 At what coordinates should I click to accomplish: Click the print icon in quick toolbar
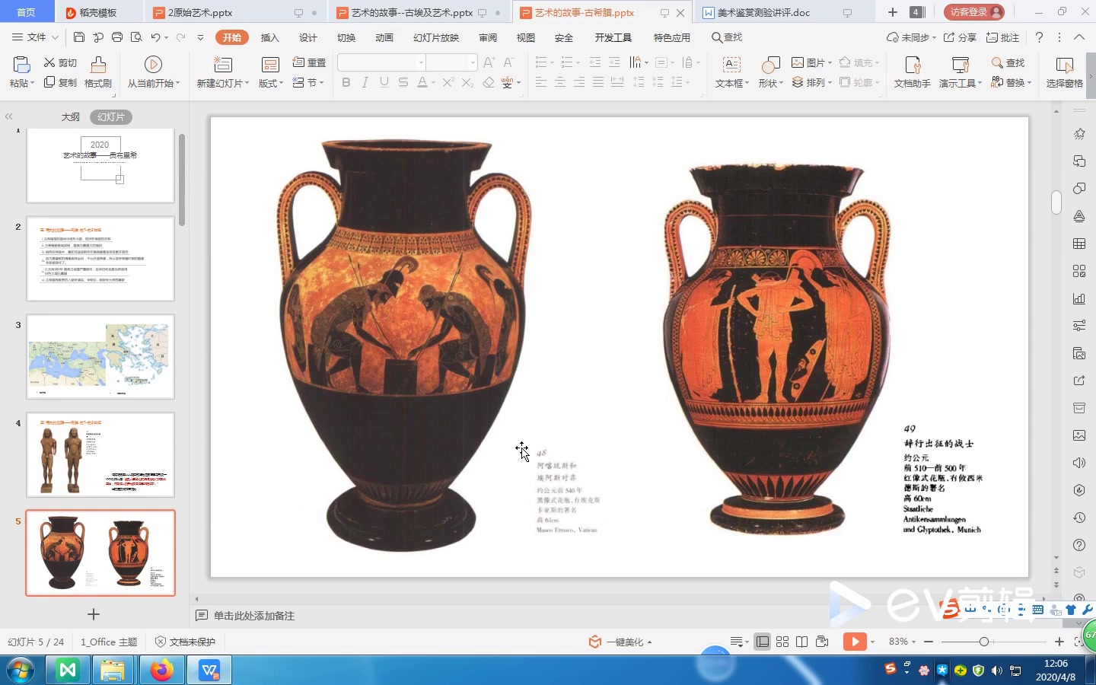coord(117,37)
